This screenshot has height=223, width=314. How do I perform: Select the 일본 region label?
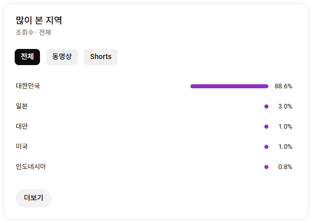[22, 106]
